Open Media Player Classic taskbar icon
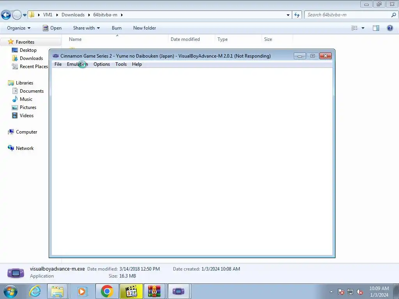The height and width of the screenshot is (299, 399). pos(131,291)
